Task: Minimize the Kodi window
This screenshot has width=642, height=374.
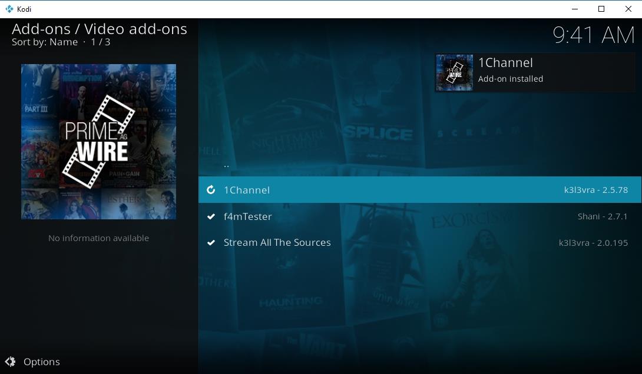Action: [574, 9]
